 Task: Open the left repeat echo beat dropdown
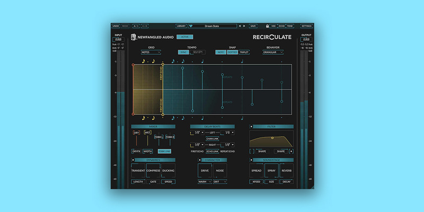pos(228,132)
